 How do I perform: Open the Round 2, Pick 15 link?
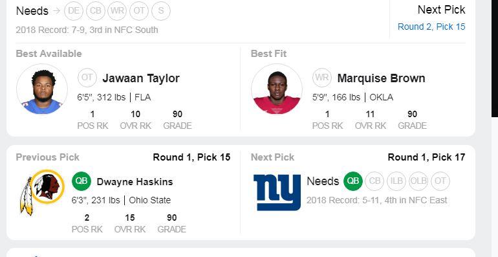431,27
